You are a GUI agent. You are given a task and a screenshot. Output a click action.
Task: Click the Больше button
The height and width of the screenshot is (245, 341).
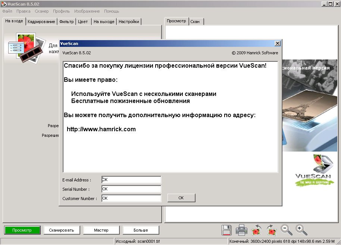coord(141,230)
